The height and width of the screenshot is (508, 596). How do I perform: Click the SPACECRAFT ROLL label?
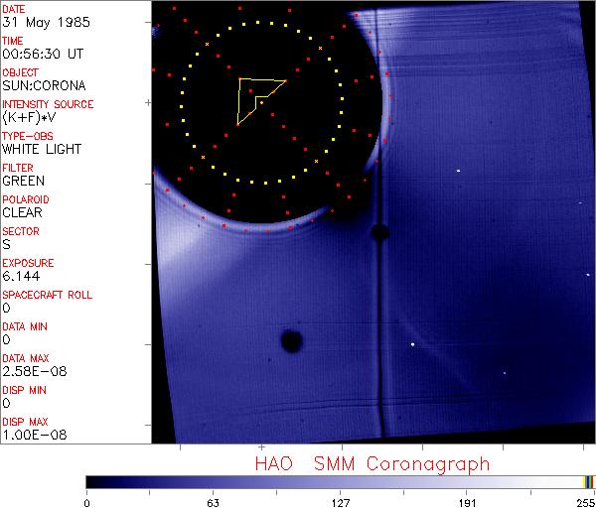[x=47, y=296]
